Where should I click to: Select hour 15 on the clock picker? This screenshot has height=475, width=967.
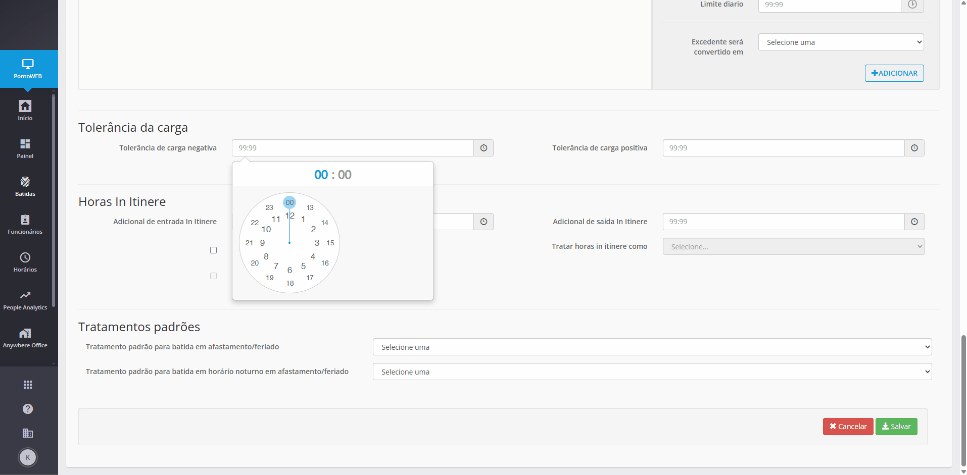point(330,243)
